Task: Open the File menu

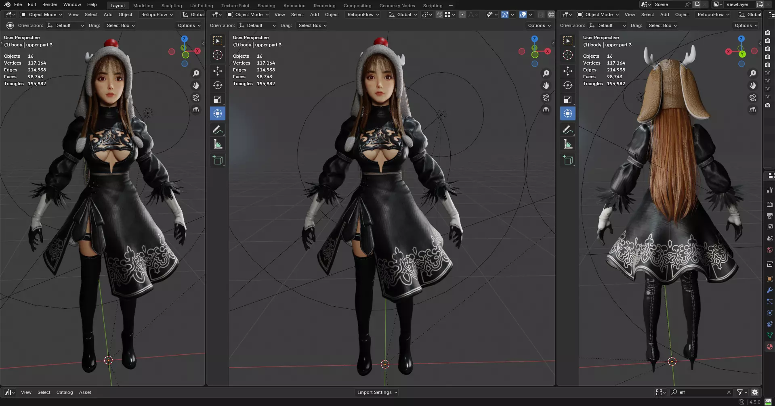Action: [x=18, y=4]
